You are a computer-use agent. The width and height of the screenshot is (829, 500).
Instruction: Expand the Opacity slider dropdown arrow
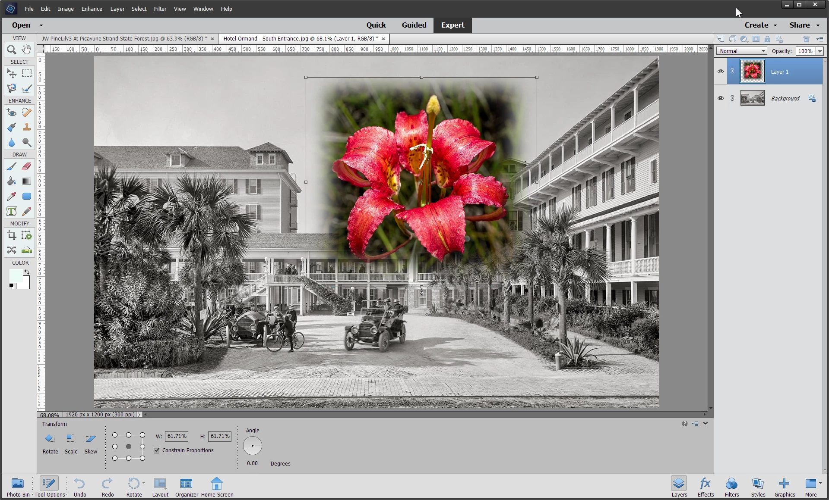(820, 51)
